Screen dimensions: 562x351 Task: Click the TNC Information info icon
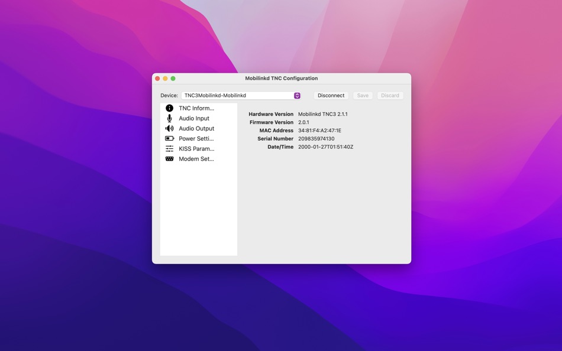point(169,108)
